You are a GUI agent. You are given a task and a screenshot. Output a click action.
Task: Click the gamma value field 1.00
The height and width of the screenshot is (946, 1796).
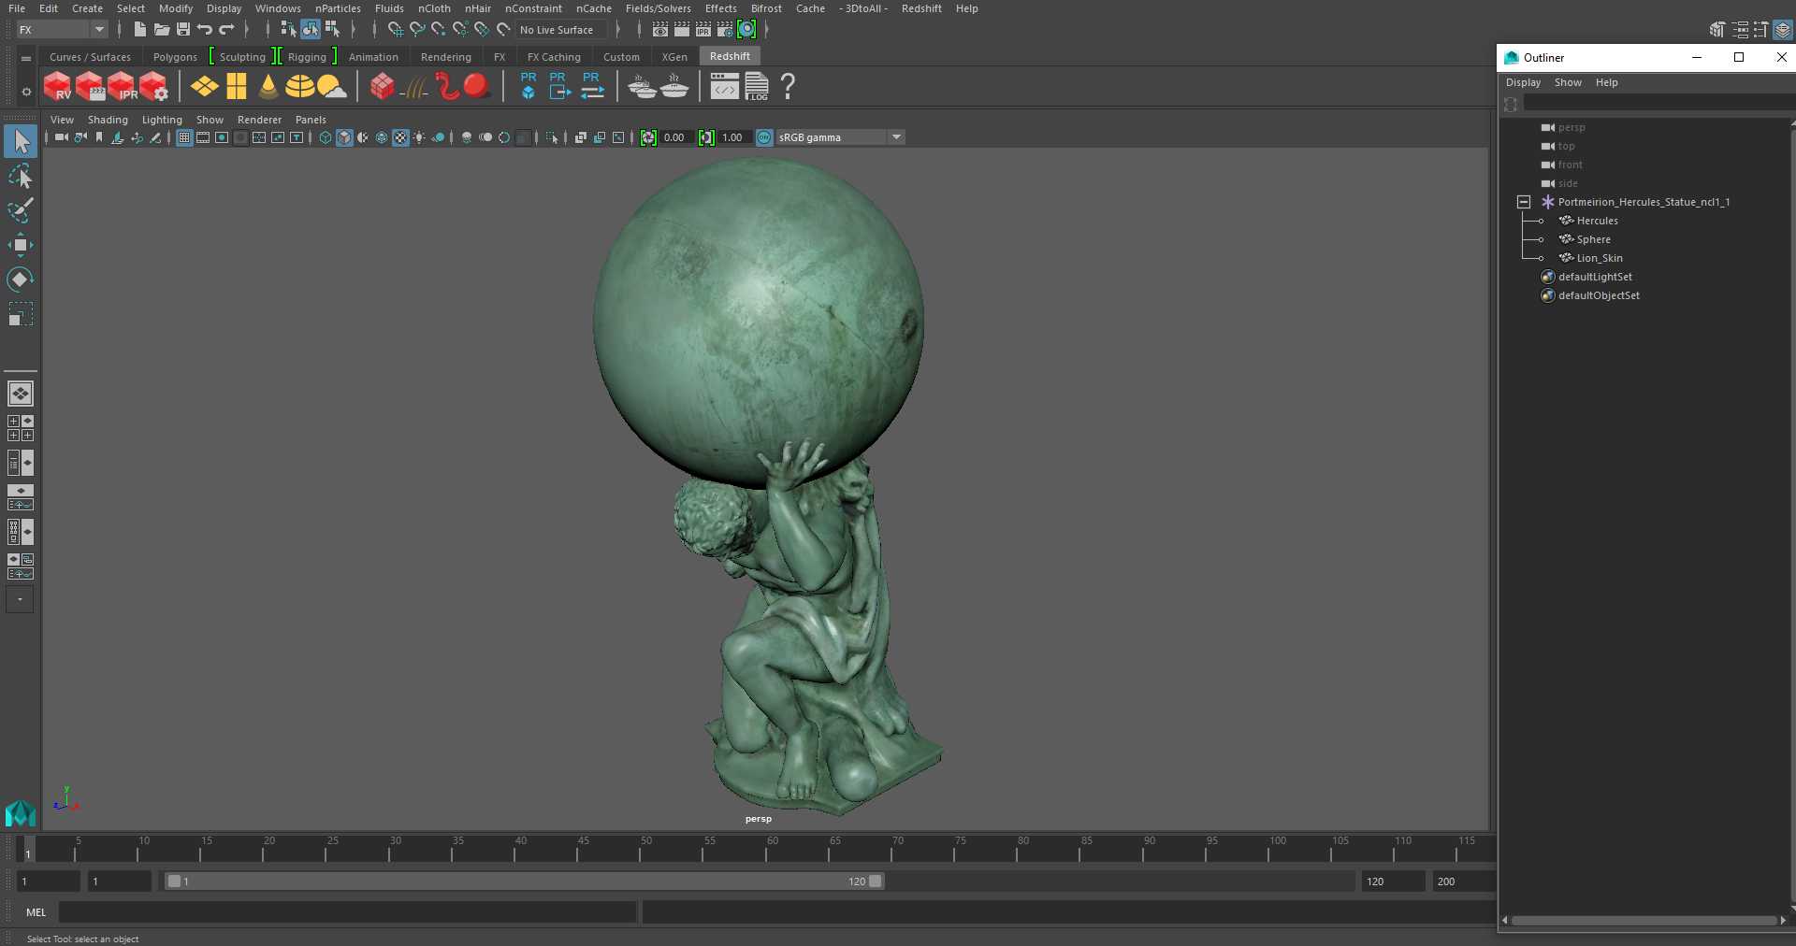pyautogui.click(x=734, y=137)
